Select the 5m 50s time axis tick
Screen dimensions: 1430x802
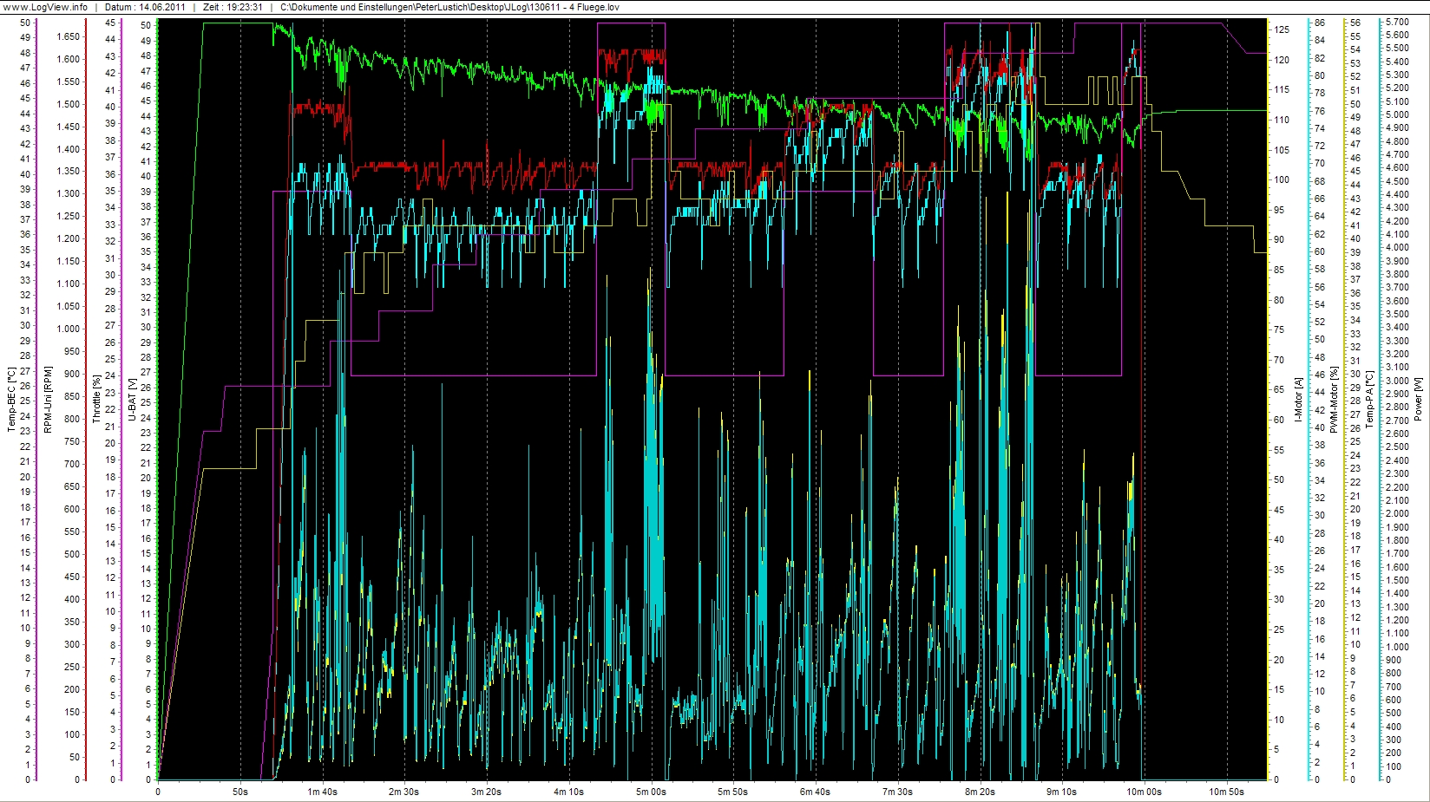click(x=733, y=792)
